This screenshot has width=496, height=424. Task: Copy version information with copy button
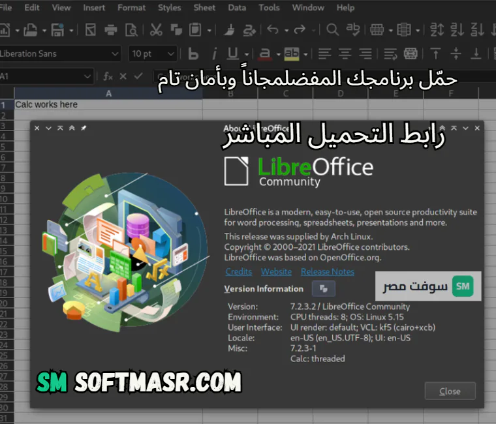[323, 289]
